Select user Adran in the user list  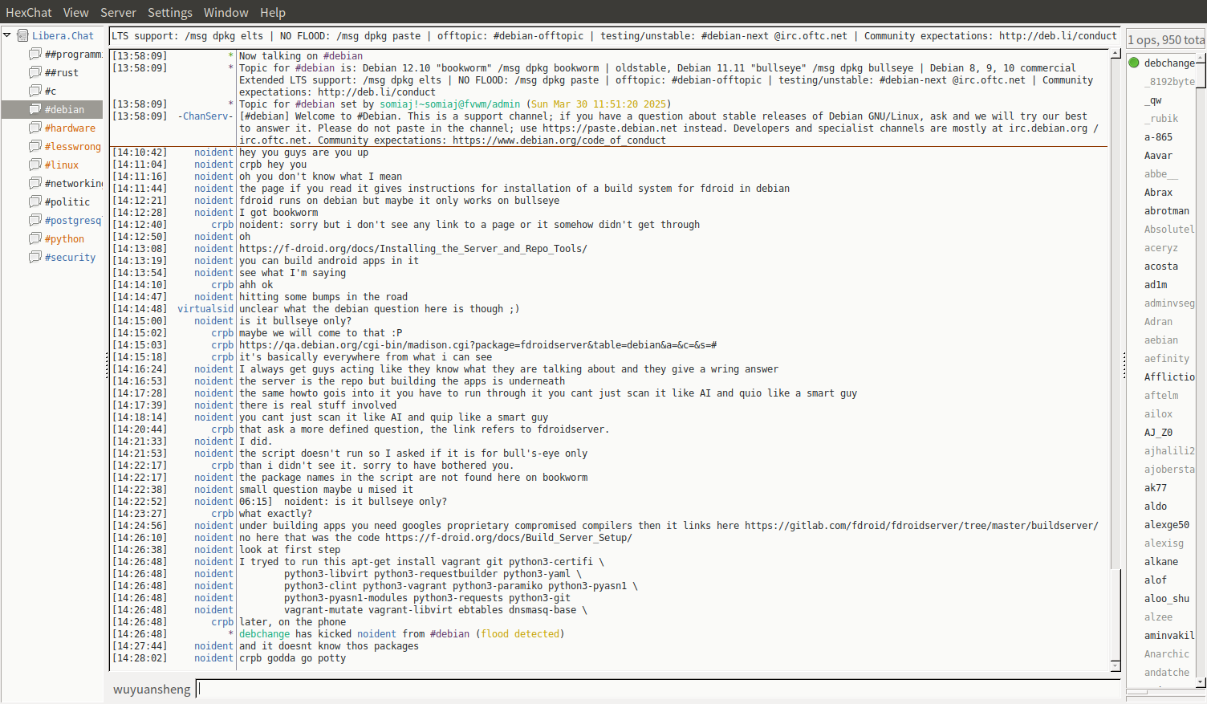pyautogui.click(x=1158, y=322)
